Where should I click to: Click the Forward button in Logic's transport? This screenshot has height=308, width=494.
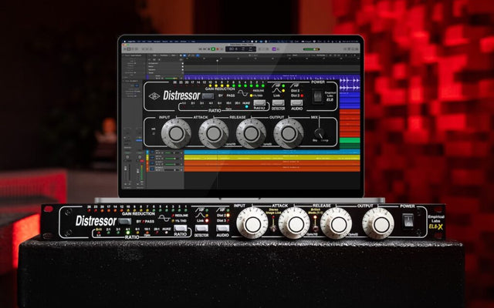point(204,49)
